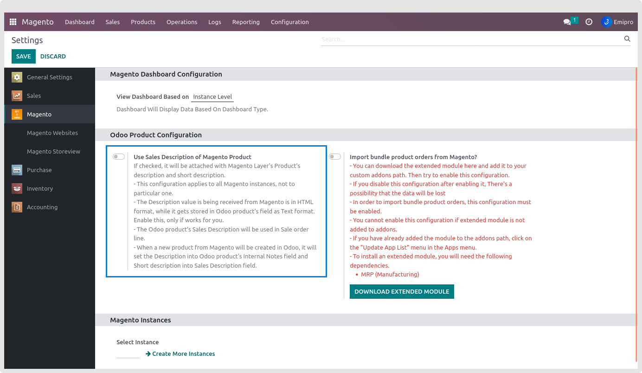Open the Configuration menu

(289, 22)
